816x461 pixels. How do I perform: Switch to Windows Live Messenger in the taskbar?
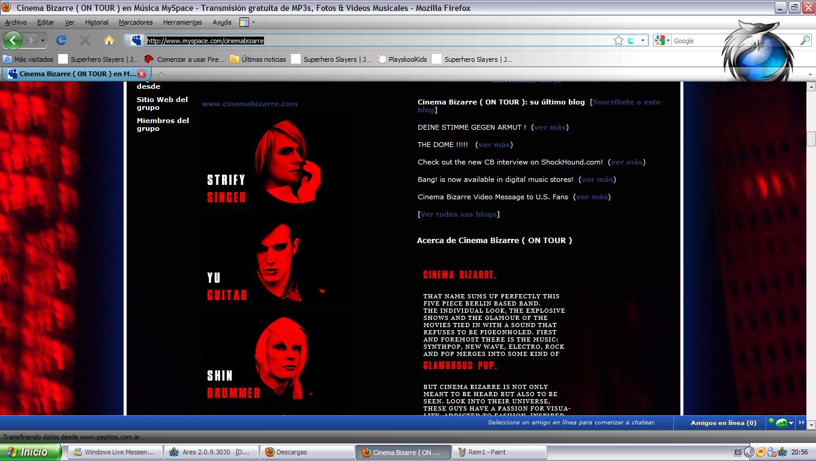pyautogui.click(x=115, y=452)
